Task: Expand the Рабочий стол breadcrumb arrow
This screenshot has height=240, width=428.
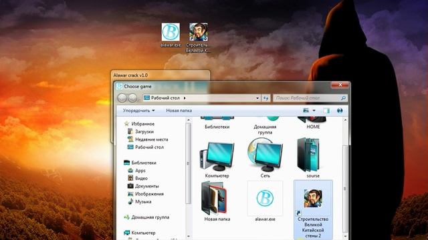Action: [185, 98]
